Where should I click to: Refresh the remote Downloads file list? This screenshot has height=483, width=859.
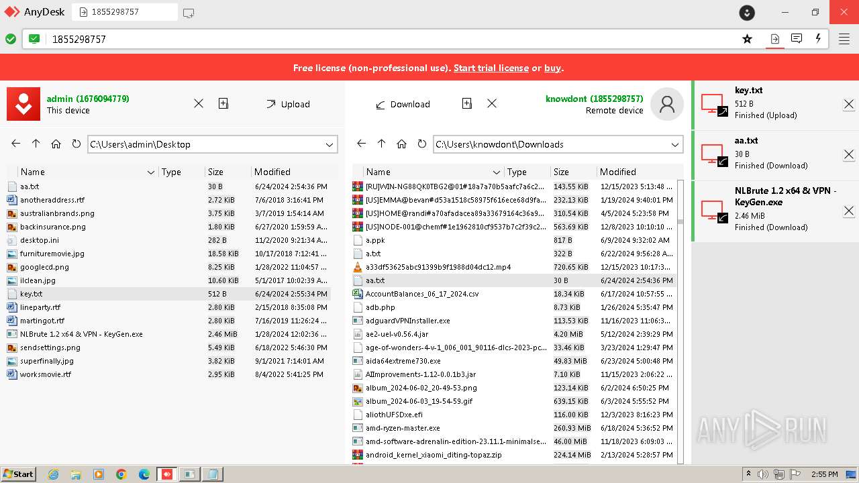421,144
